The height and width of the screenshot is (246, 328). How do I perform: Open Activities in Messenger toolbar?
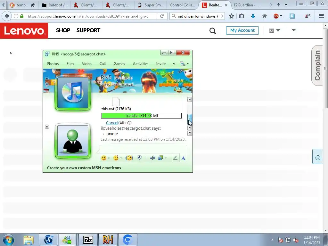tap(141, 64)
